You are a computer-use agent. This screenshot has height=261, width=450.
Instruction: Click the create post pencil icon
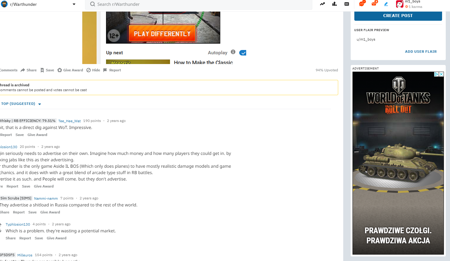386,4
